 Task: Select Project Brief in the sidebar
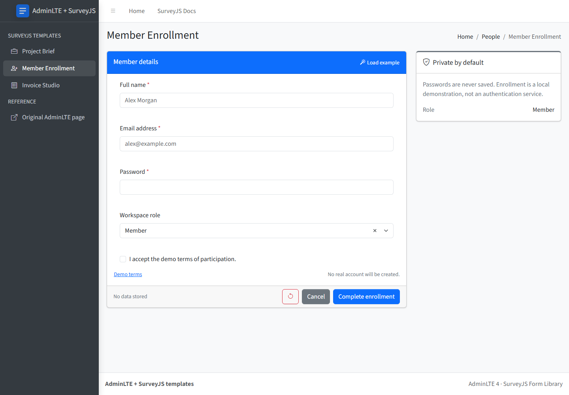[49, 51]
